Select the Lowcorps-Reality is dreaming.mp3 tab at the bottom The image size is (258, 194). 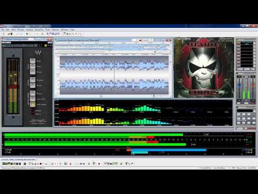pyautogui.click(x=19, y=160)
